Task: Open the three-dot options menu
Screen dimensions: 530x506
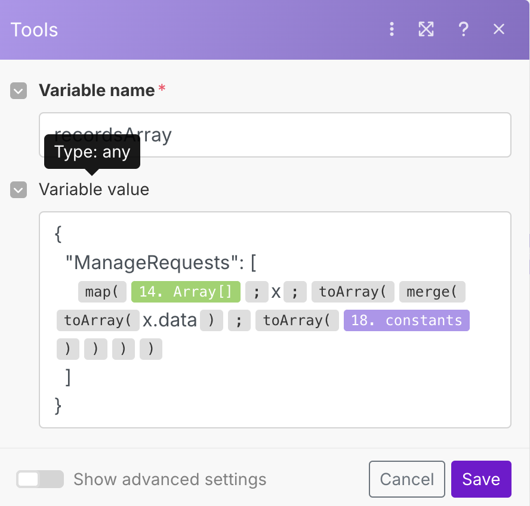Action: click(392, 29)
